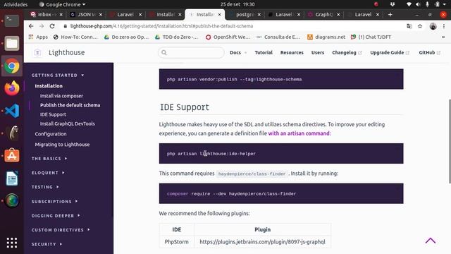This screenshot has height=254, width=451.
Task: Switch to the JSON tab
Action: coord(86,14)
